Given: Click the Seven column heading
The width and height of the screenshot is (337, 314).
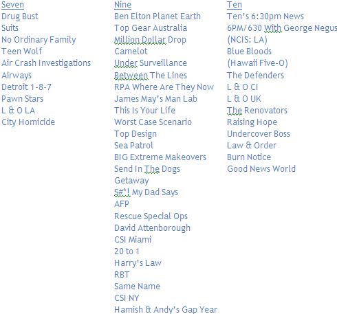Looking at the screenshot, I should point(12,5).
